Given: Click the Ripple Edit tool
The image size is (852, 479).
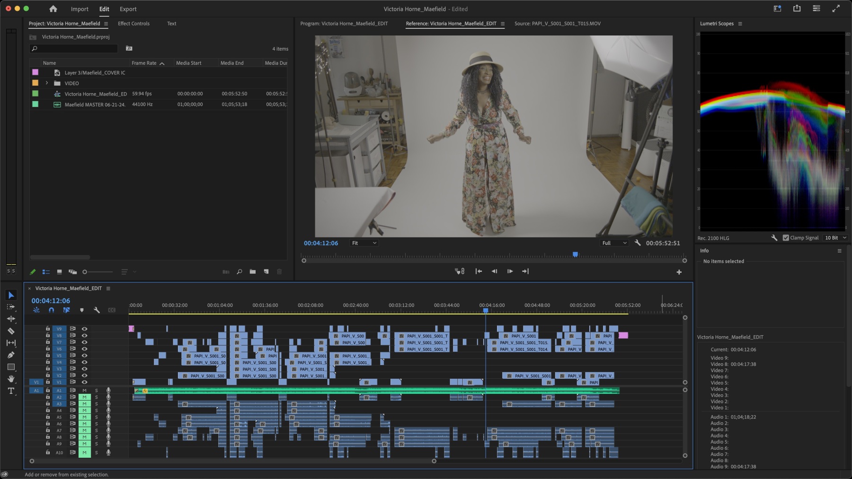Looking at the screenshot, I should 11,319.
